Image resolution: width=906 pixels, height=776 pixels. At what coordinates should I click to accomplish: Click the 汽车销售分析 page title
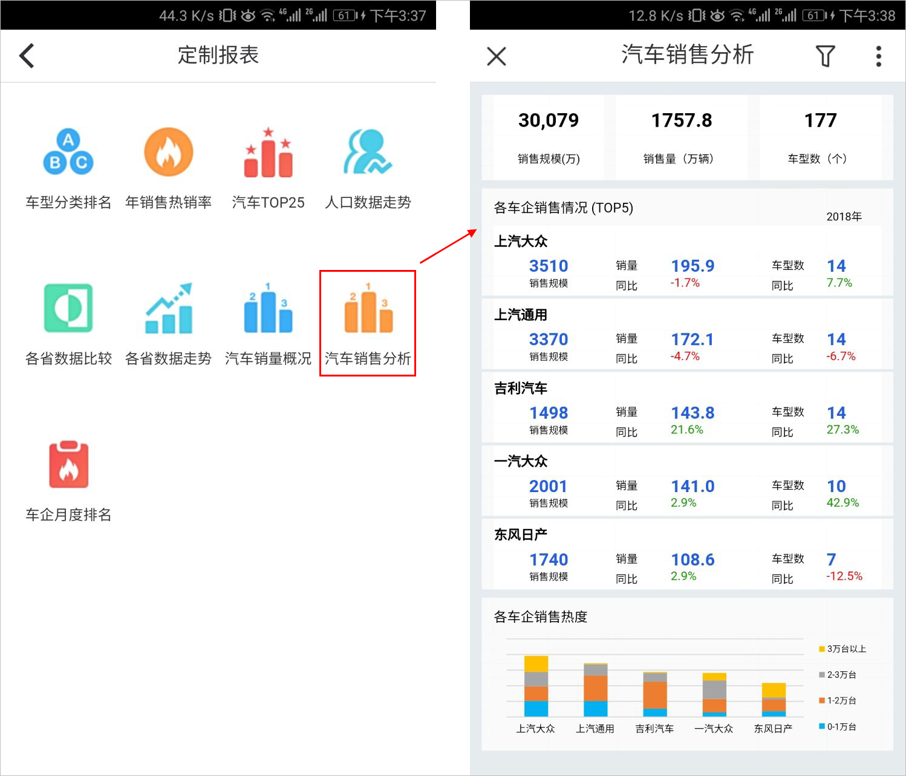688,54
